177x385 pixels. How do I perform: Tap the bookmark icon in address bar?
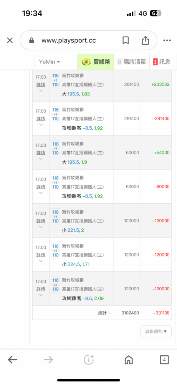click(126, 40)
